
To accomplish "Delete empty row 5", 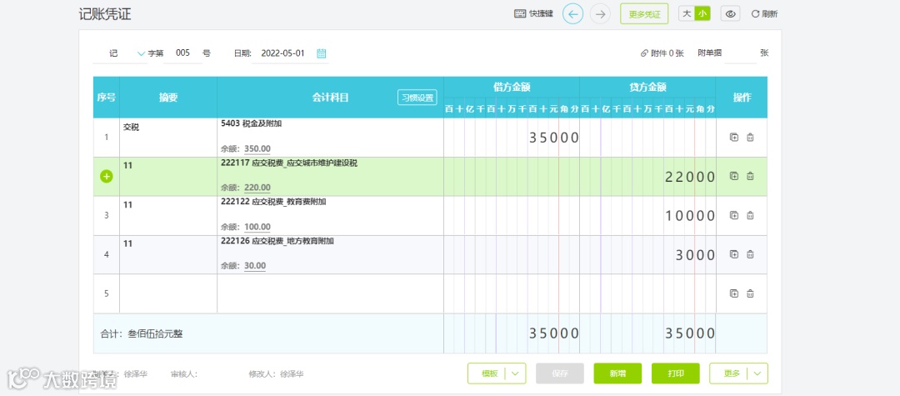I will tap(750, 293).
